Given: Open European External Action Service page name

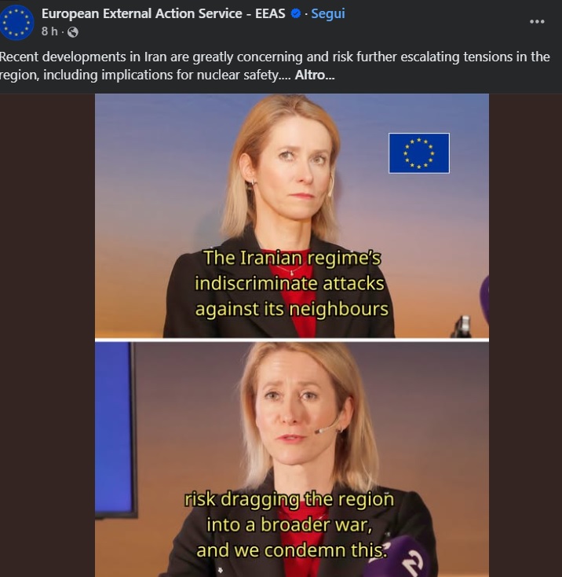Looking at the screenshot, I should 163,13.
